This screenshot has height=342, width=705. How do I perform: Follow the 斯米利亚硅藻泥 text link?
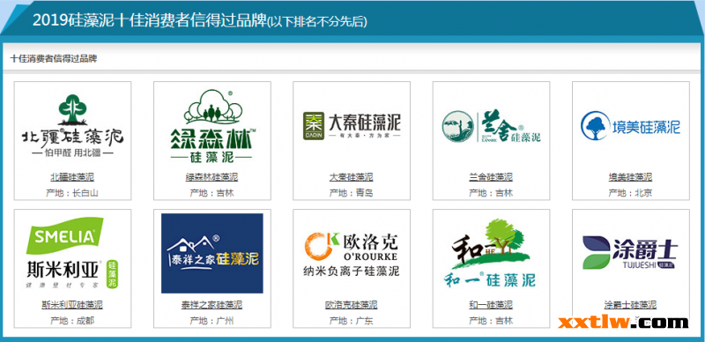(x=72, y=305)
